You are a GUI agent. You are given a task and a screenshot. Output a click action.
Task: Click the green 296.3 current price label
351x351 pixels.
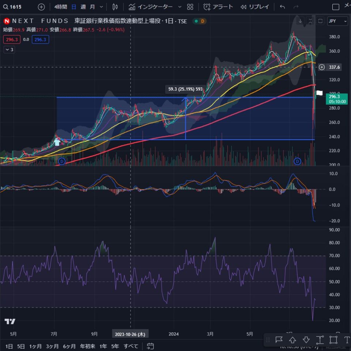tap(337, 99)
